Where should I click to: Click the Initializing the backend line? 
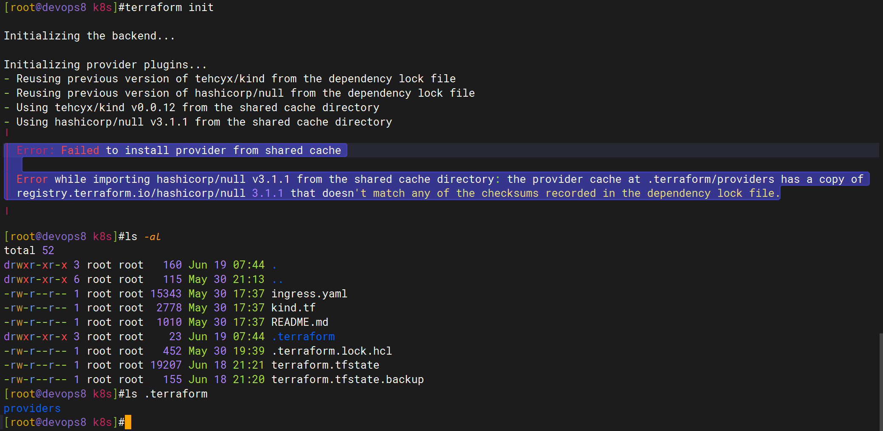[x=90, y=36]
